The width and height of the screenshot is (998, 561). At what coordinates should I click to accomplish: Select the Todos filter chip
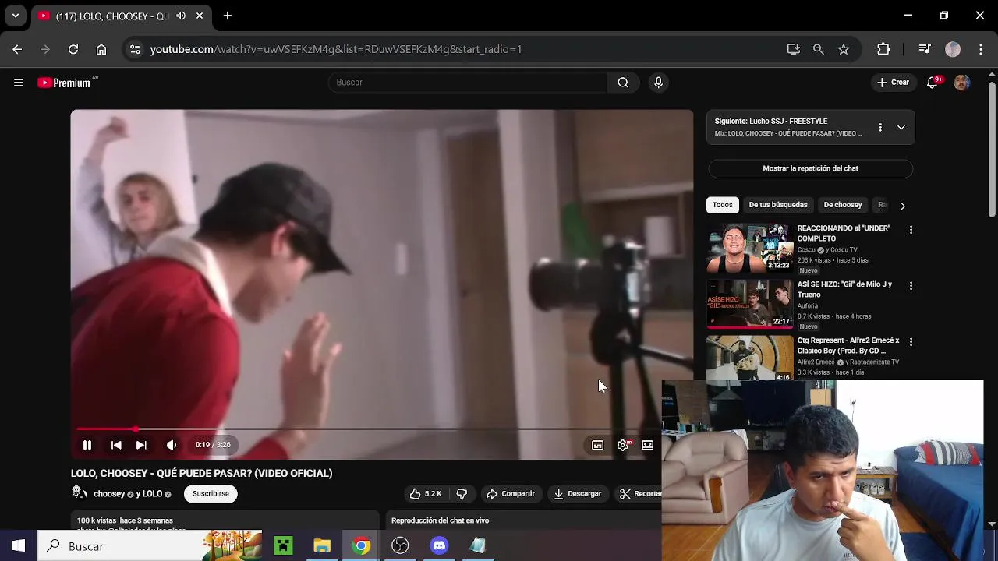pos(723,205)
